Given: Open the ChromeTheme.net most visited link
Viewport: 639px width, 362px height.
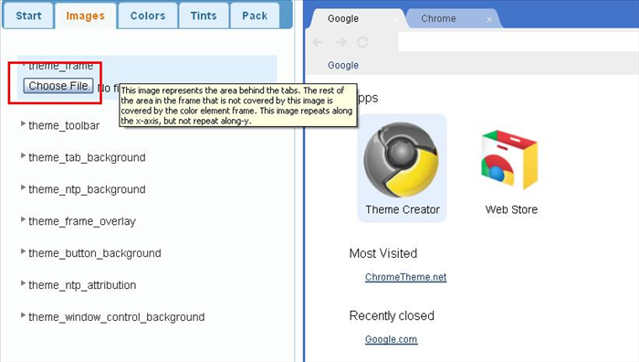Looking at the screenshot, I should coord(405,277).
